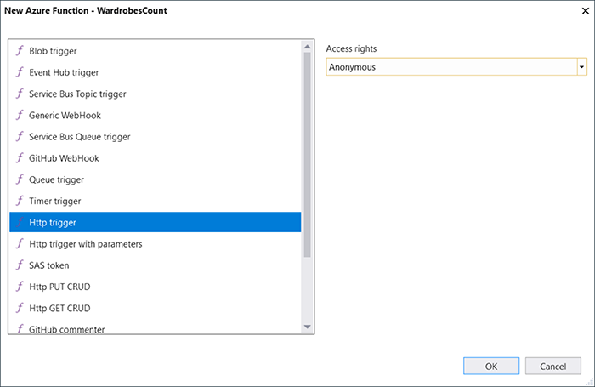The width and height of the screenshot is (595, 387).
Task: Click the function icon beside Event Hub trigger
Action: tap(20, 72)
